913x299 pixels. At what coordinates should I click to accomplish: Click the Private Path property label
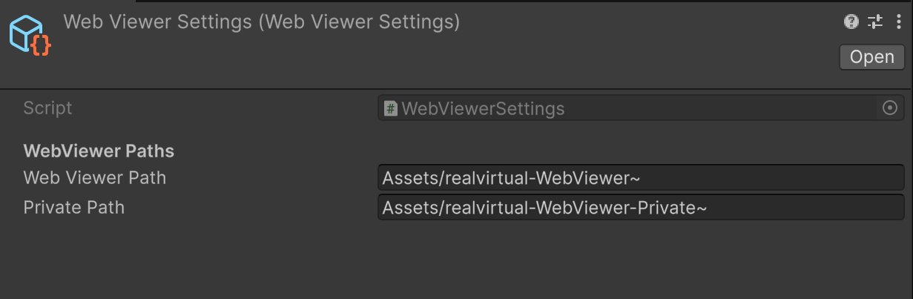coord(74,208)
